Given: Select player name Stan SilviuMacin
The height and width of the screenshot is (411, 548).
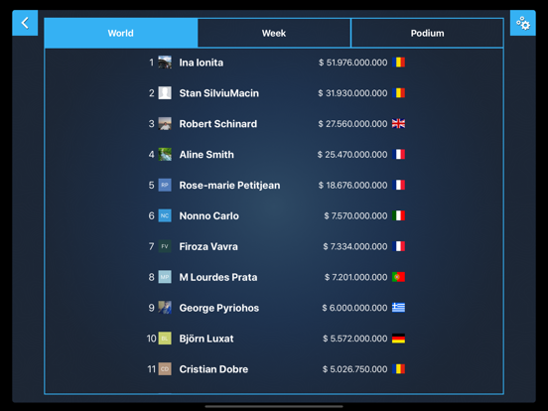Looking at the screenshot, I should 219,93.
